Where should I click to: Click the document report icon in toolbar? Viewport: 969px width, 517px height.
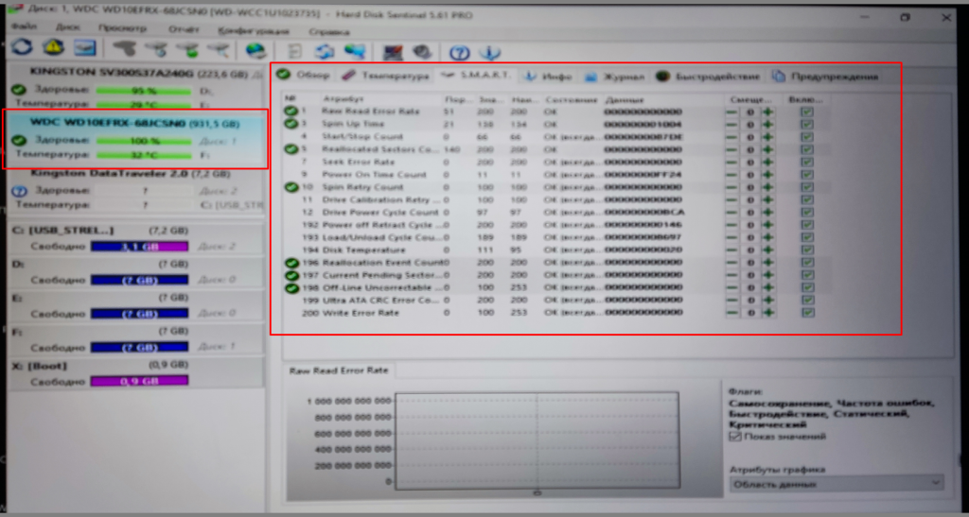coord(295,51)
